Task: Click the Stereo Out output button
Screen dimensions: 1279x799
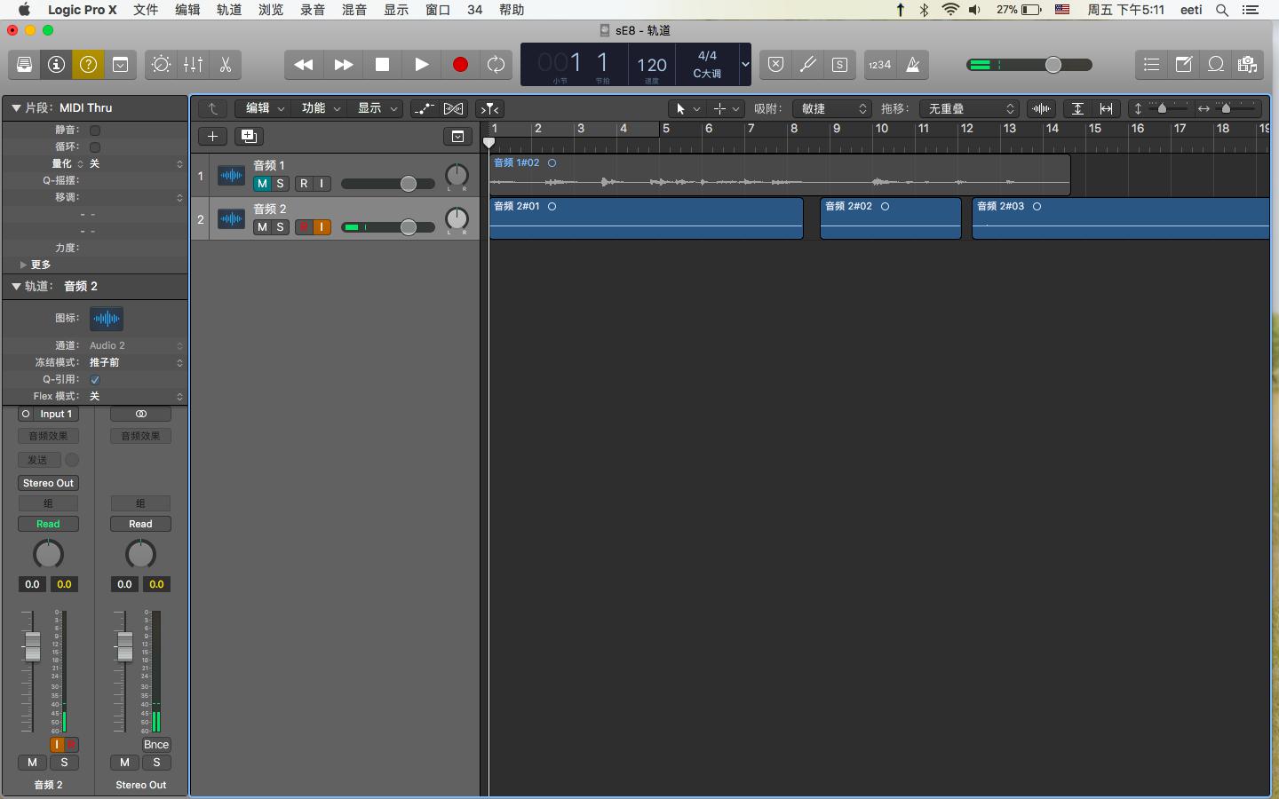Action: [x=48, y=483]
